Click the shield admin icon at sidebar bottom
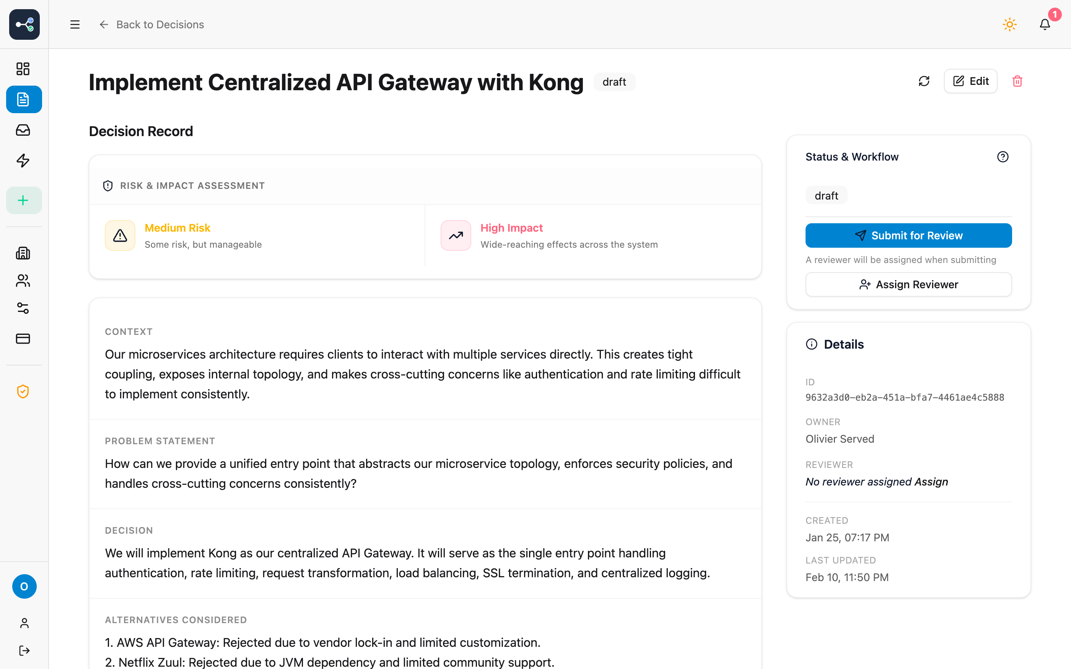This screenshot has width=1071, height=669. tap(23, 391)
